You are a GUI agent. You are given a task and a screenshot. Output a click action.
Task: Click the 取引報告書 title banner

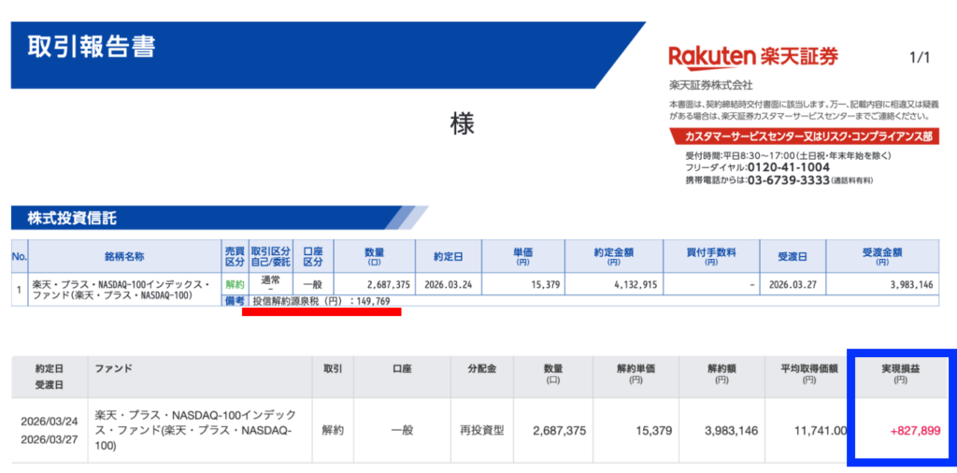pyautogui.click(x=93, y=47)
